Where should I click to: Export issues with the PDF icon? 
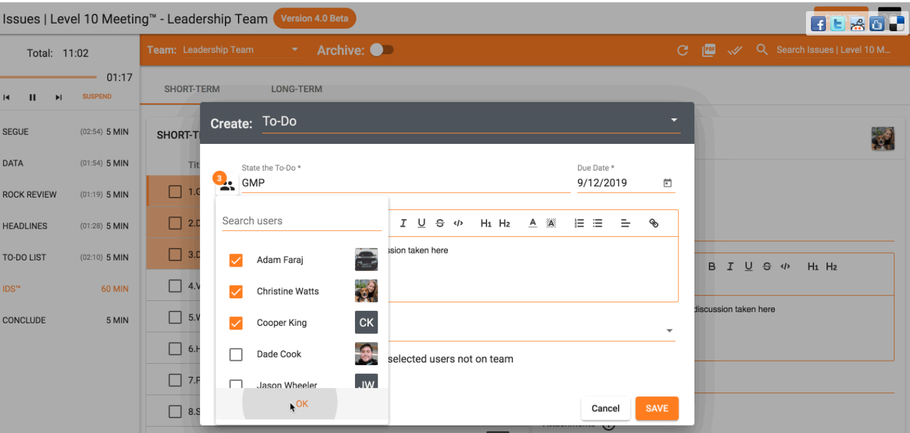coord(708,50)
